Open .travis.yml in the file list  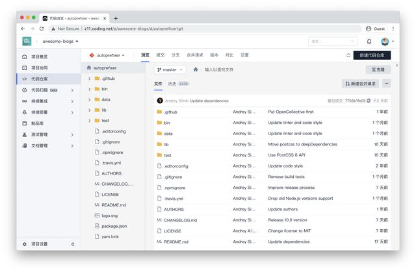(174, 199)
